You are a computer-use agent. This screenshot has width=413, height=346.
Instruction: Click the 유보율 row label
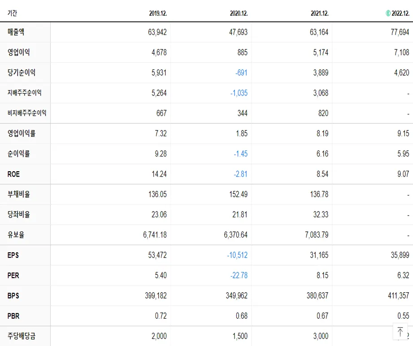click(x=16, y=234)
